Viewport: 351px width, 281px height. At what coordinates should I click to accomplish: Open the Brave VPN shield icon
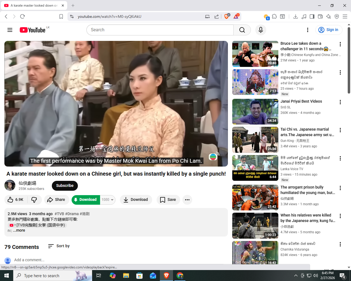337,16
